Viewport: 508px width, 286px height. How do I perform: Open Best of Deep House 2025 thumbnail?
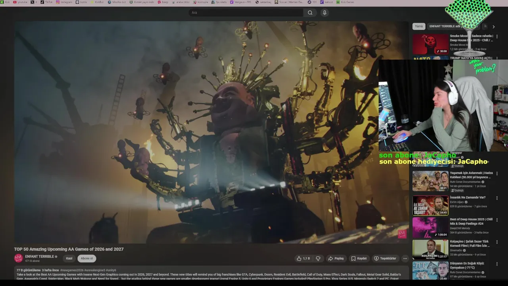pyautogui.click(x=430, y=228)
